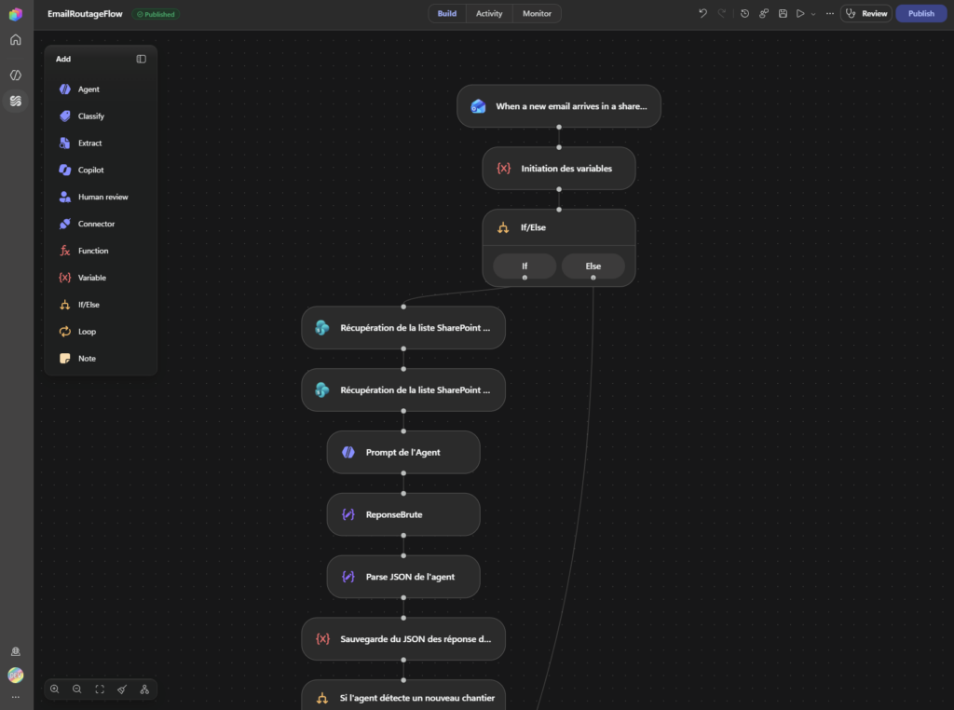Undo the last change
Image resolution: width=954 pixels, height=710 pixels.
pyautogui.click(x=702, y=13)
